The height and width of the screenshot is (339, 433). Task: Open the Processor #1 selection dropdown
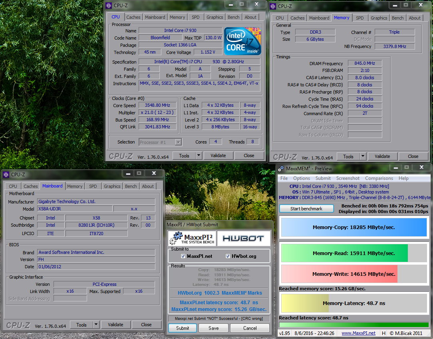pyautogui.click(x=179, y=142)
